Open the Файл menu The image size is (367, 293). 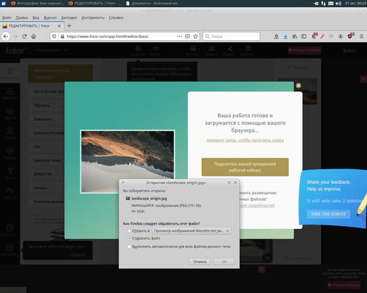[7, 18]
